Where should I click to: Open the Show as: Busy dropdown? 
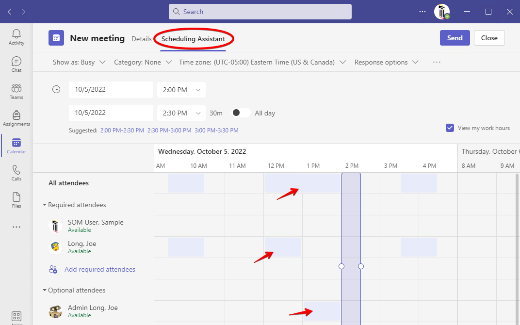point(79,62)
